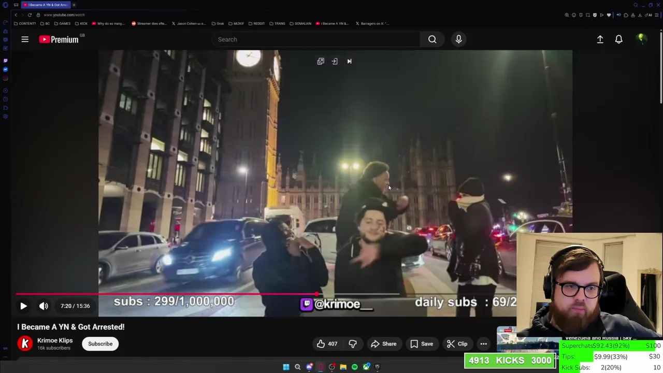This screenshot has width=663, height=373.
Task: Open 'Jason Cohen vs o...' X bookmark
Action: coord(189,23)
